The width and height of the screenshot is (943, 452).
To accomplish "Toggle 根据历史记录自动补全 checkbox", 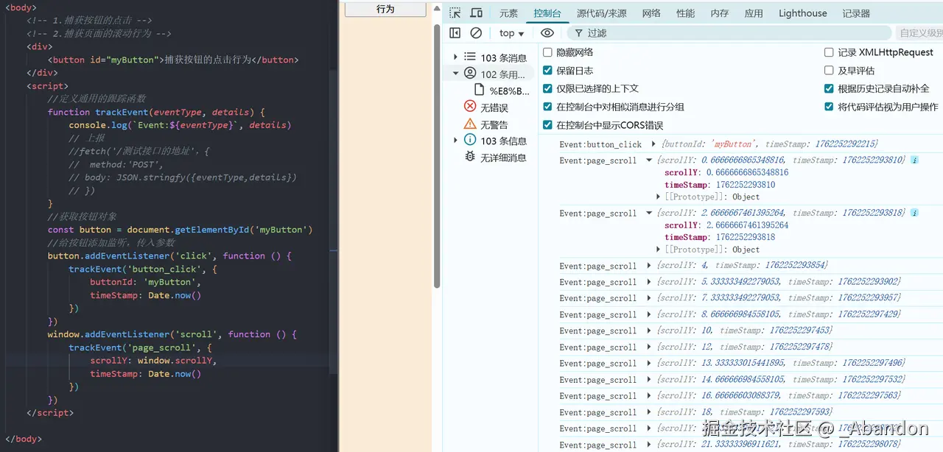I will coord(829,88).
